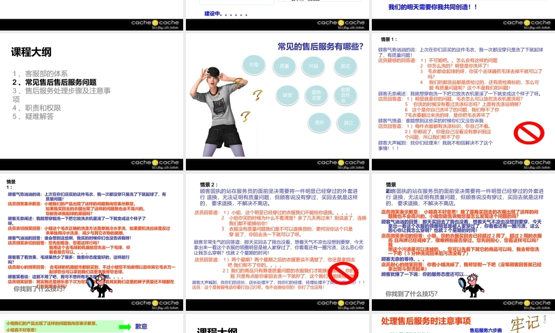Click the 价格 bubble
The height and width of the screenshot is (333, 555).
click(254, 65)
